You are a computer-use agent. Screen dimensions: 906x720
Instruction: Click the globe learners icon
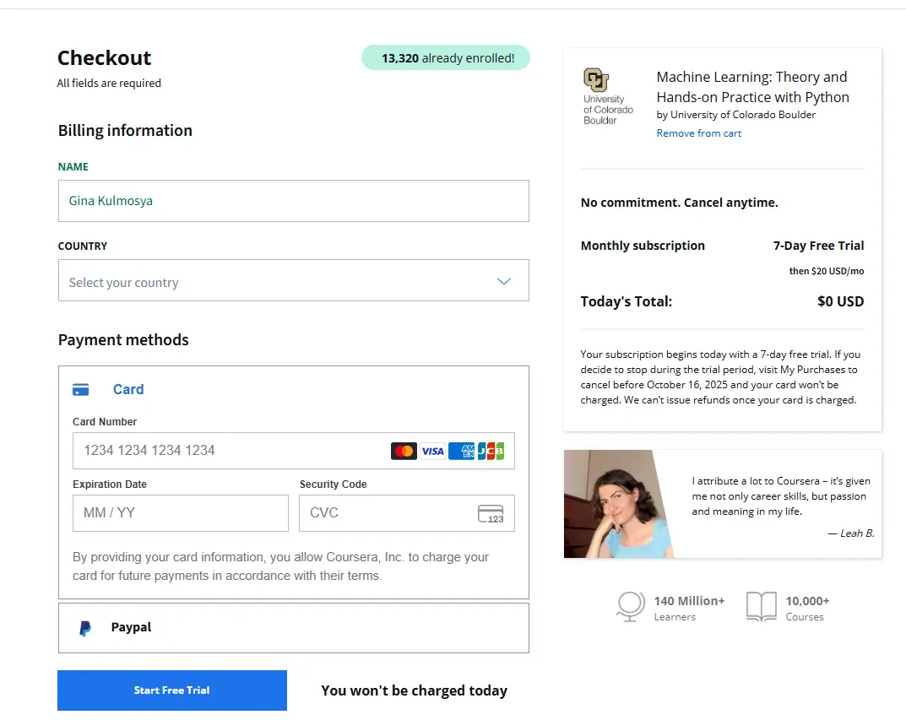(631, 606)
